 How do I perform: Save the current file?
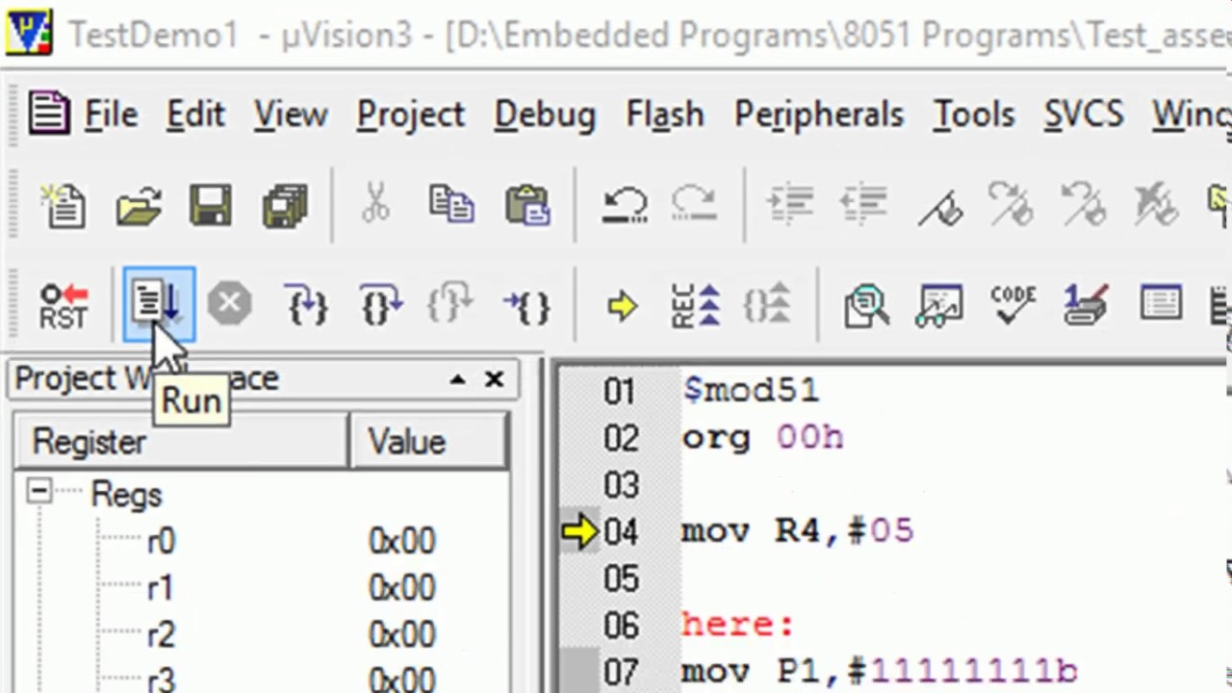tap(211, 206)
